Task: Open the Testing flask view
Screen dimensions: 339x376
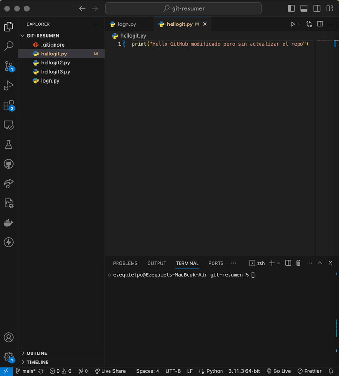Action: coord(8,144)
